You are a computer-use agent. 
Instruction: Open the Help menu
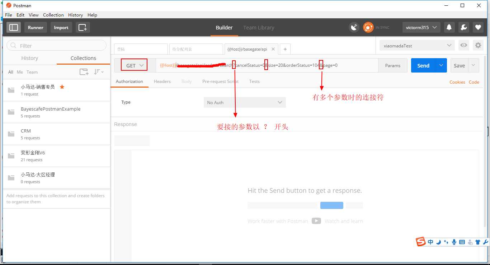coord(92,15)
